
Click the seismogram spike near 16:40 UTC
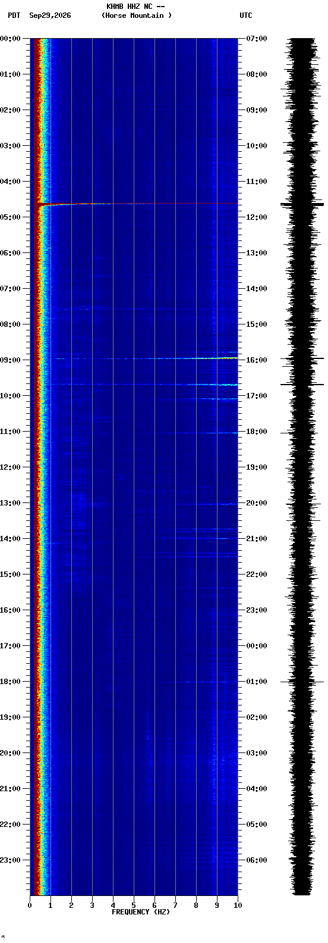pos(302,385)
